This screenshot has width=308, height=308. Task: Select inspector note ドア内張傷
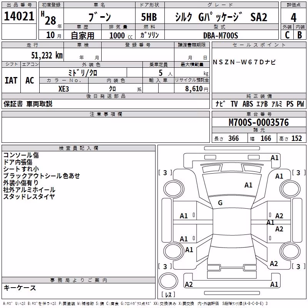pos(18,162)
